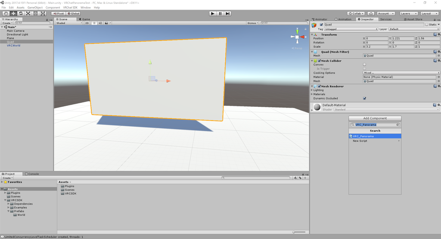
Task: Filter project search by type icon
Action: click(x=295, y=178)
